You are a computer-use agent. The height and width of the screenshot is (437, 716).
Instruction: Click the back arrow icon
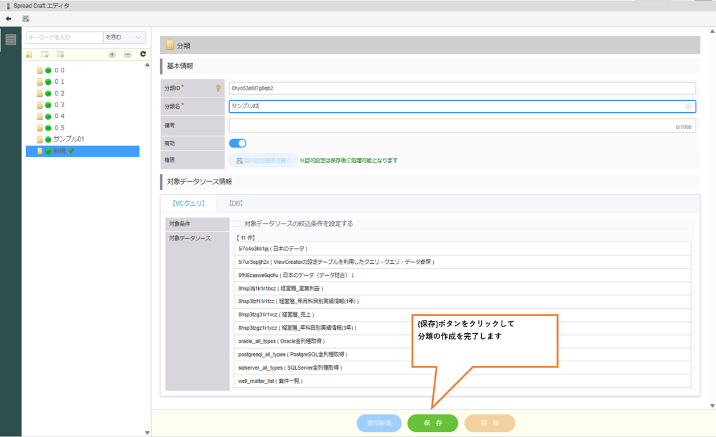pyautogui.click(x=9, y=19)
